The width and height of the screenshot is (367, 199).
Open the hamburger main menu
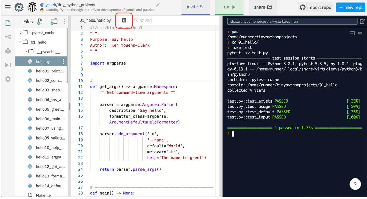coord(7,7)
